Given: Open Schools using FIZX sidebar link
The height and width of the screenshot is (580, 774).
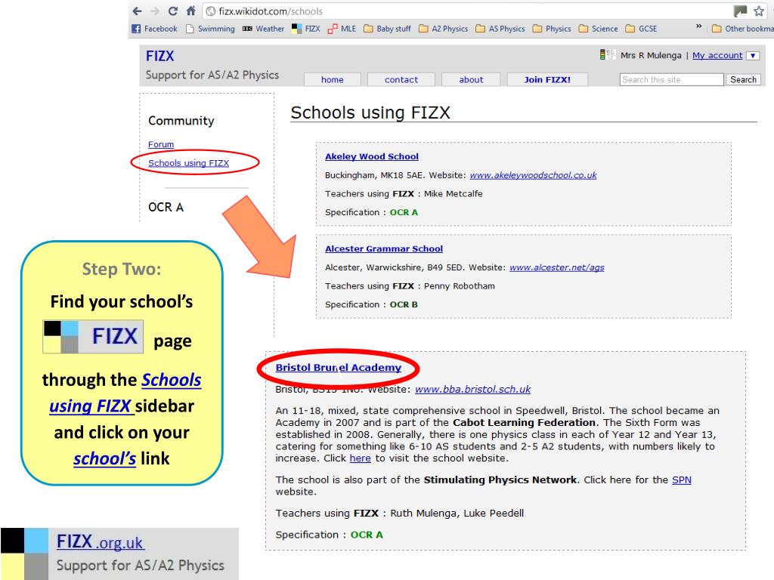Looking at the screenshot, I should click(188, 163).
